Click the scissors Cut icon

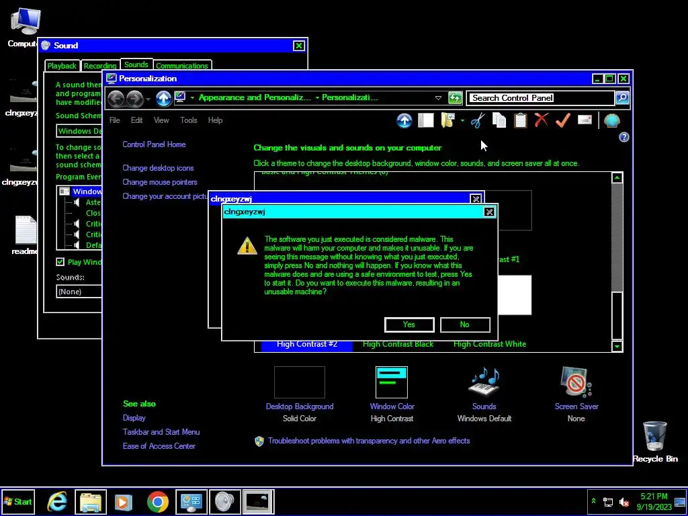tap(478, 121)
